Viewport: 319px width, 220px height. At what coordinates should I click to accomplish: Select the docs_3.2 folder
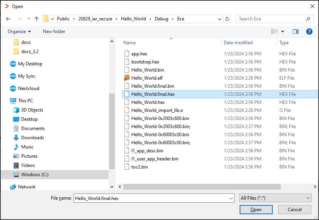click(26, 52)
